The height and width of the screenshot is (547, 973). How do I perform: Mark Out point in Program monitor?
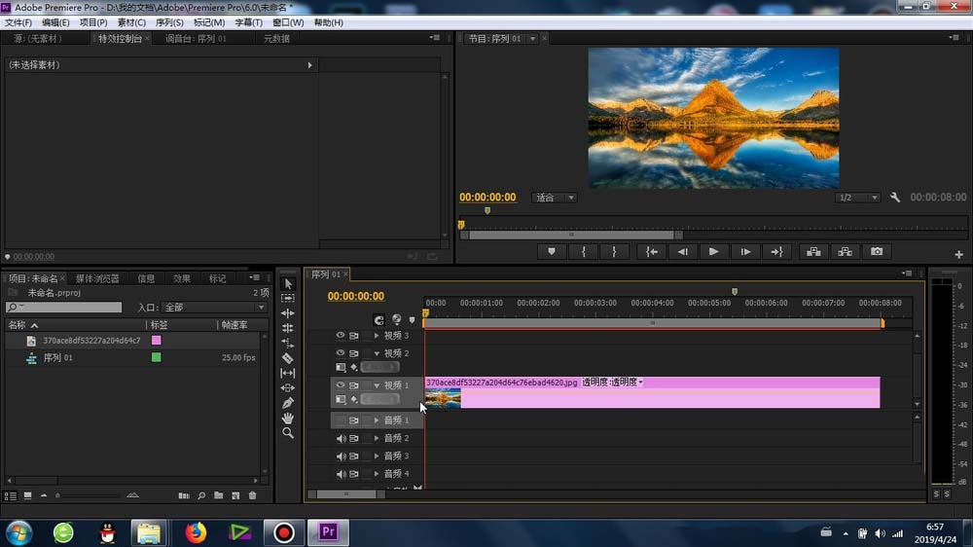click(x=614, y=251)
